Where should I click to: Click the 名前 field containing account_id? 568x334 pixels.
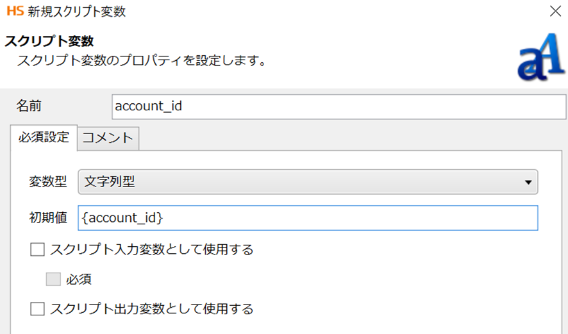click(338, 106)
